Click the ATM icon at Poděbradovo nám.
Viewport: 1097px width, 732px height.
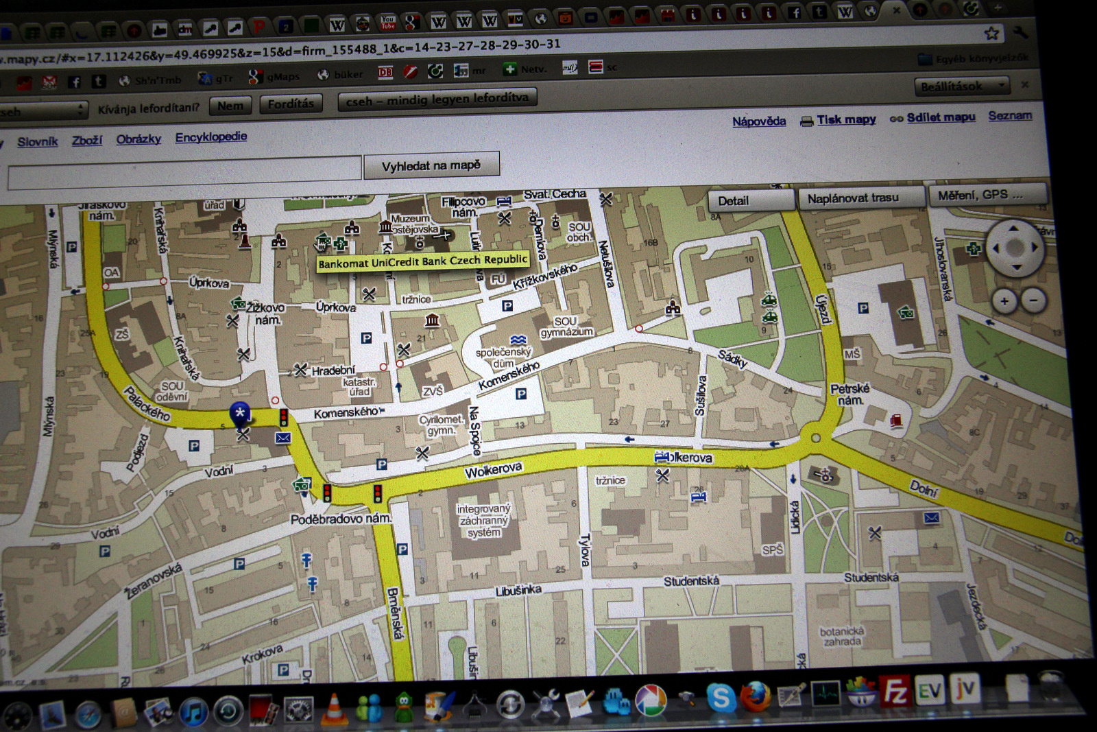click(302, 486)
